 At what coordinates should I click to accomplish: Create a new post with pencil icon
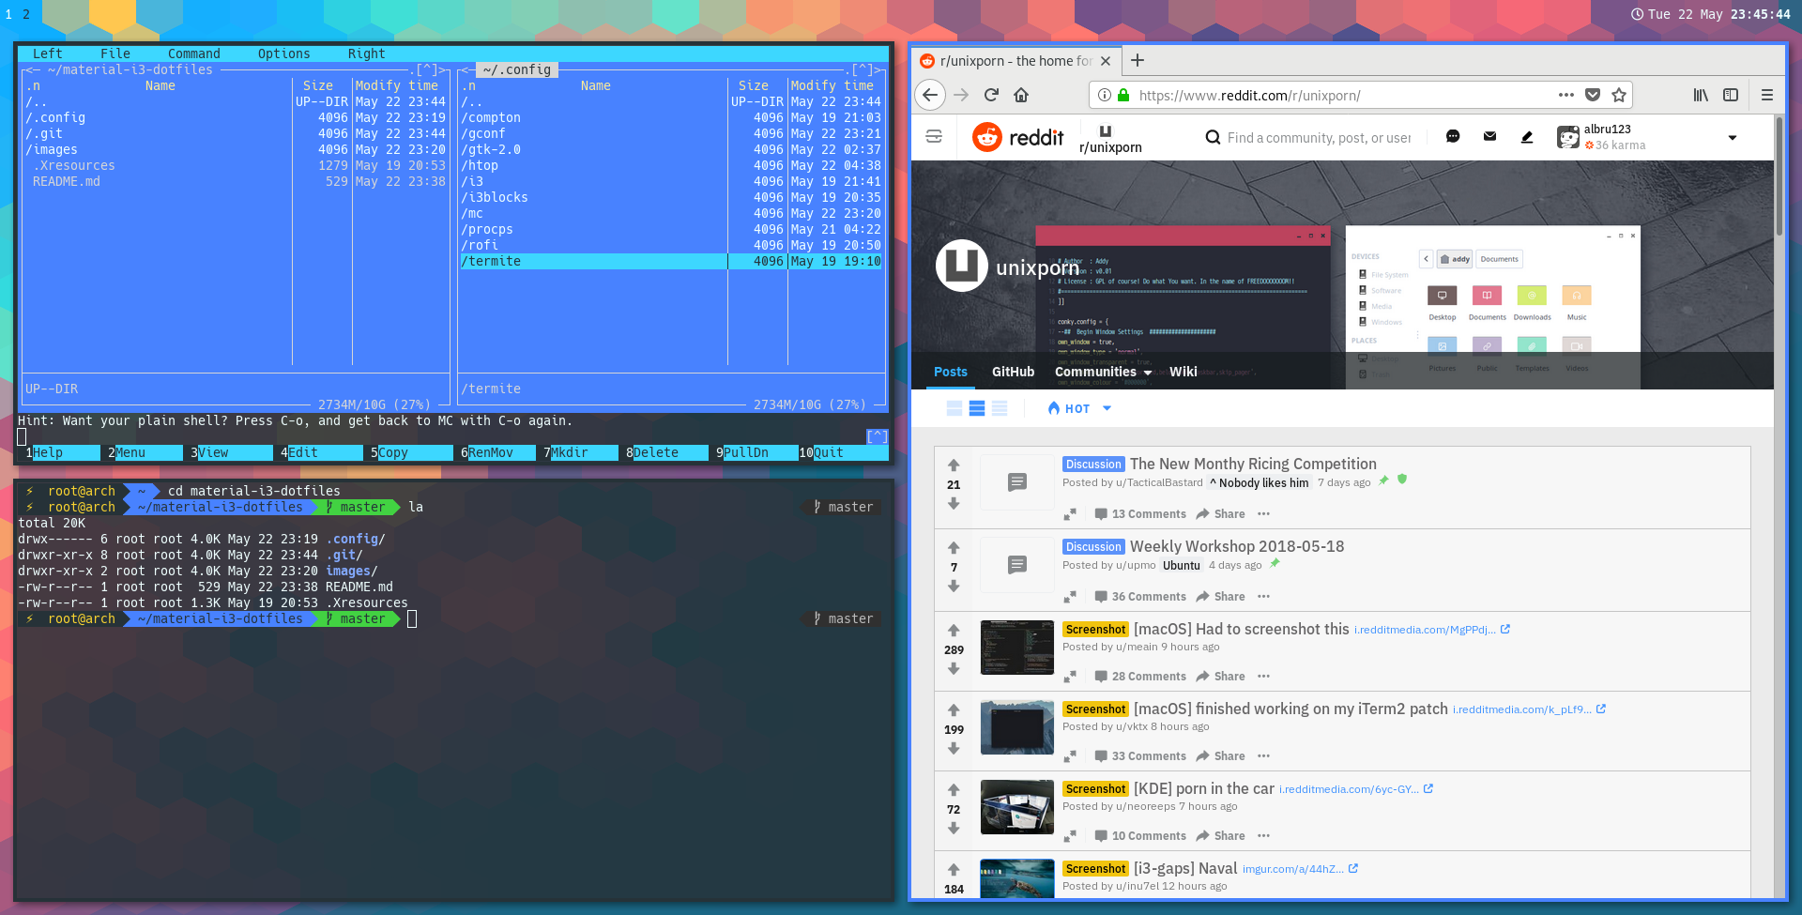1527,137
